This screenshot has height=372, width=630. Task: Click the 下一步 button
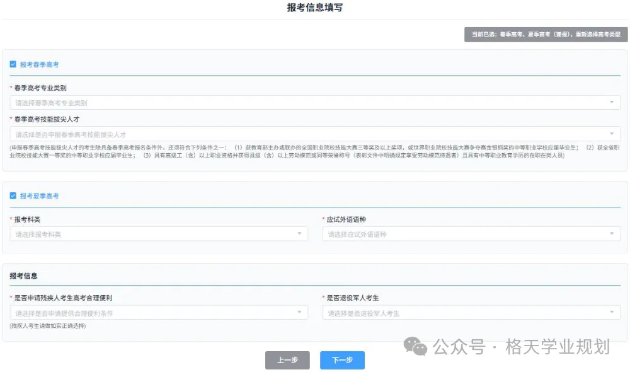tap(342, 360)
